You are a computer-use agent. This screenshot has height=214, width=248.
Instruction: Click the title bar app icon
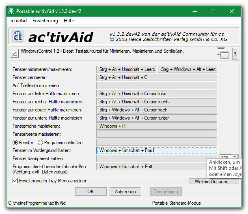(x=11, y=11)
